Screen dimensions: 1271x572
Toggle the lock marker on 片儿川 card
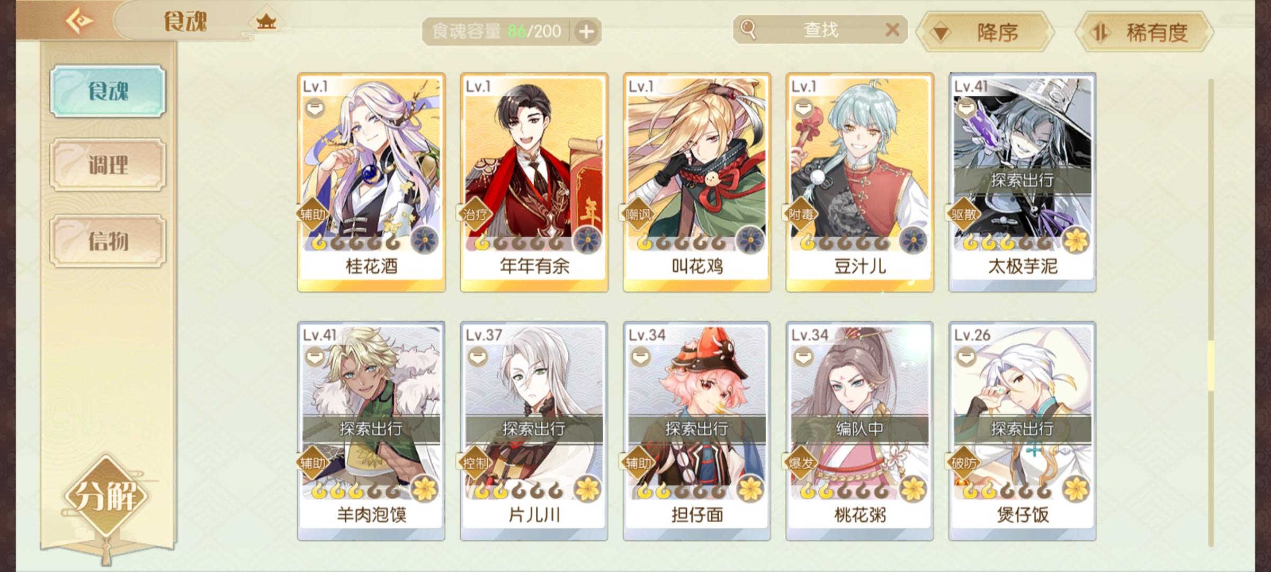click(478, 358)
